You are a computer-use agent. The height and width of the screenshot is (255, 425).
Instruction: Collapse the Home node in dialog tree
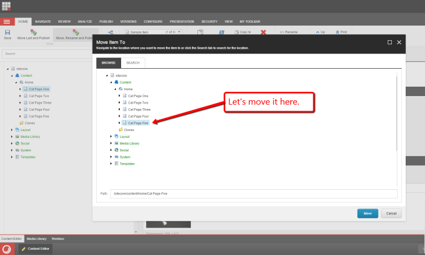coord(115,89)
